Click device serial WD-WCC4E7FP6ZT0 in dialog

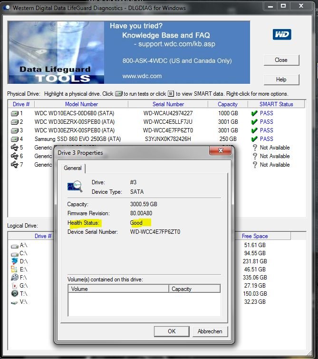155,232
